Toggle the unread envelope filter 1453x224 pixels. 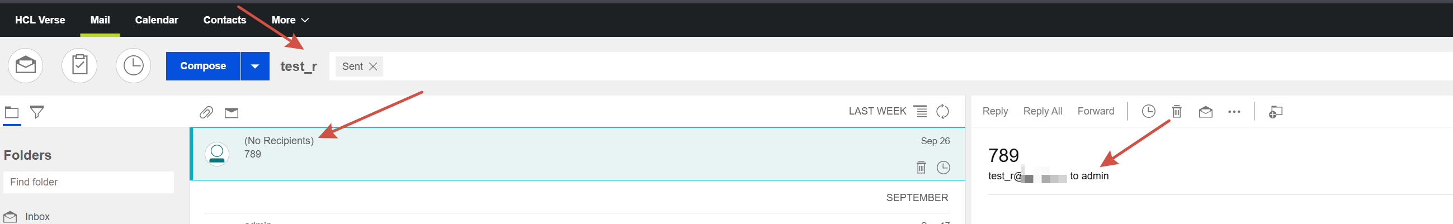232,113
